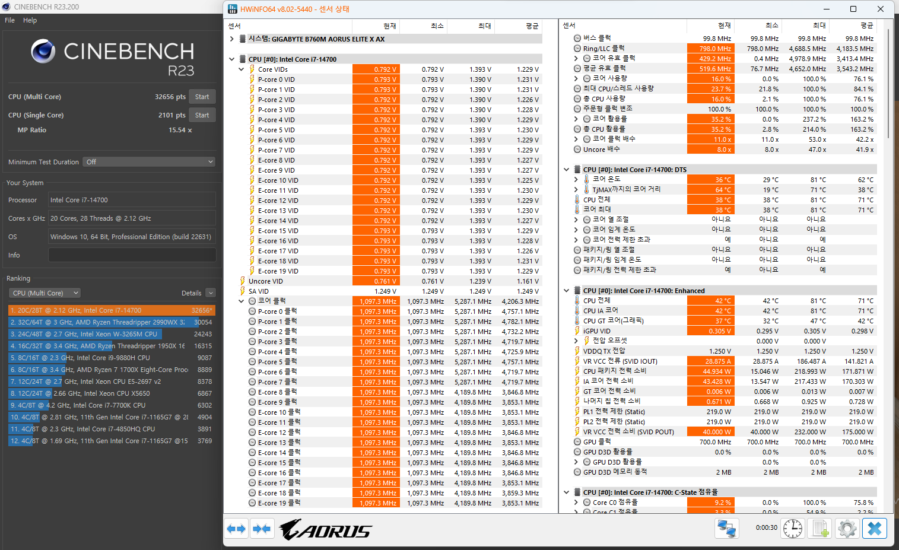Close sensors with the blue X toolbar icon
The height and width of the screenshot is (550, 899).
[875, 528]
